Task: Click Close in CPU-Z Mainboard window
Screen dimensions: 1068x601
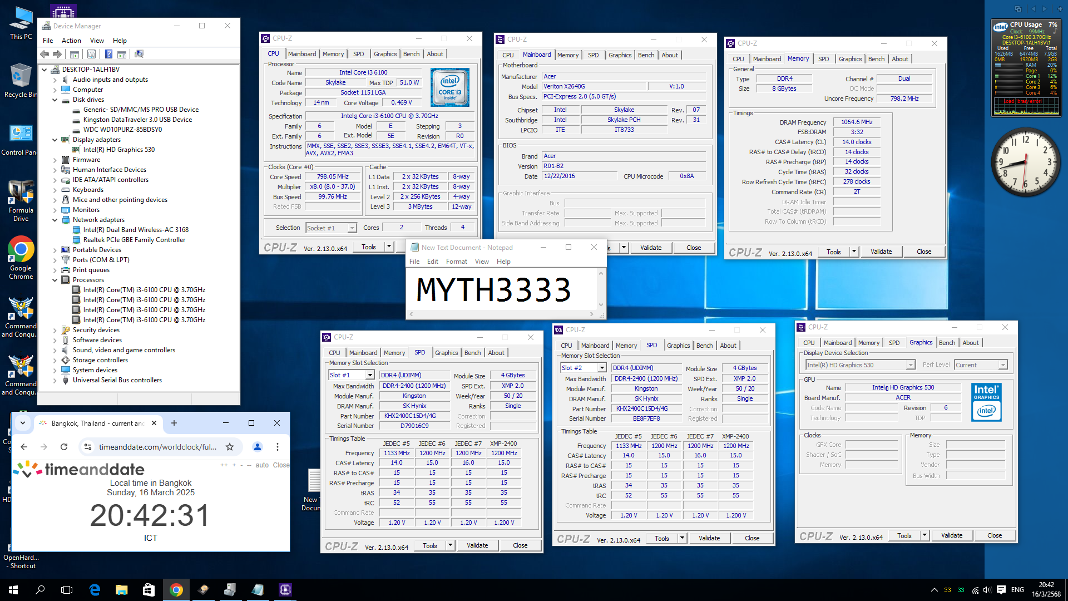Action: 694,248
